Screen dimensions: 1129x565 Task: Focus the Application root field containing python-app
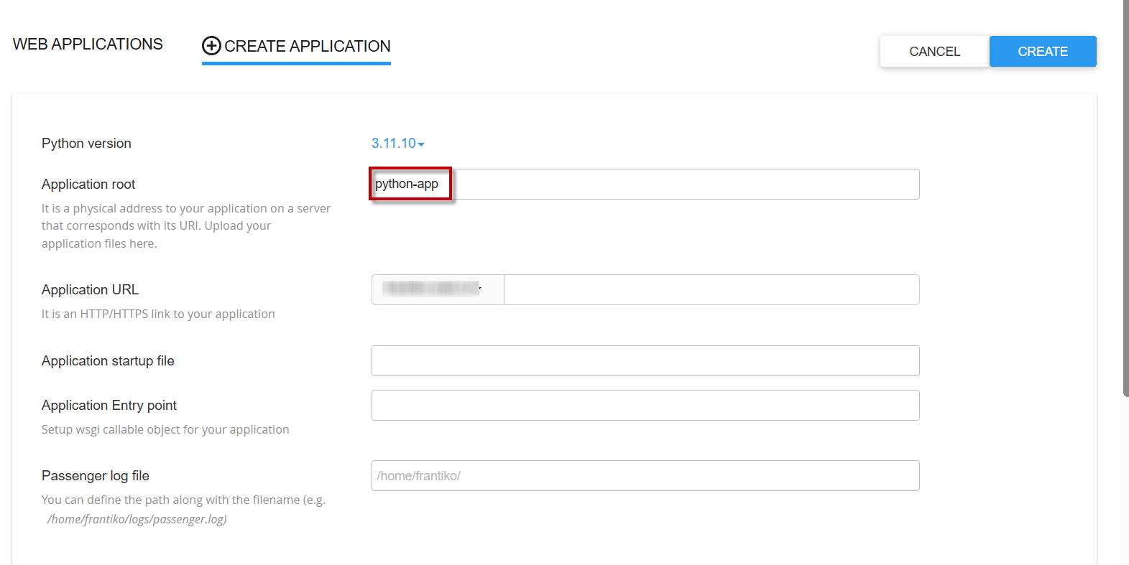click(645, 185)
